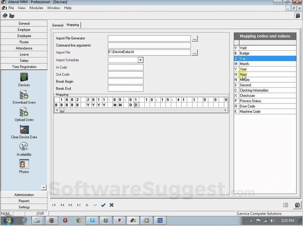This screenshot has height=226, width=303.
Task: Open the Devices icon in sidebar
Action: tap(24, 77)
